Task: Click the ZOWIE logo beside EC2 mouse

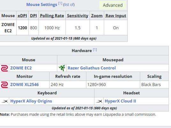Action: [4, 68]
